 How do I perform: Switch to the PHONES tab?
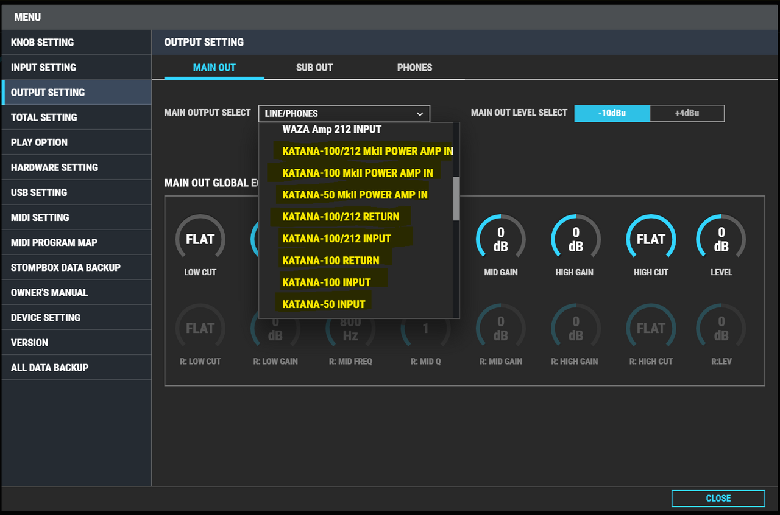(x=414, y=68)
